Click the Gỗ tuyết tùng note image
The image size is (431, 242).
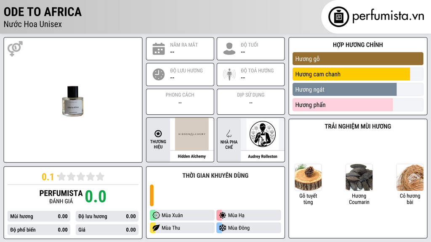[x=308, y=177]
